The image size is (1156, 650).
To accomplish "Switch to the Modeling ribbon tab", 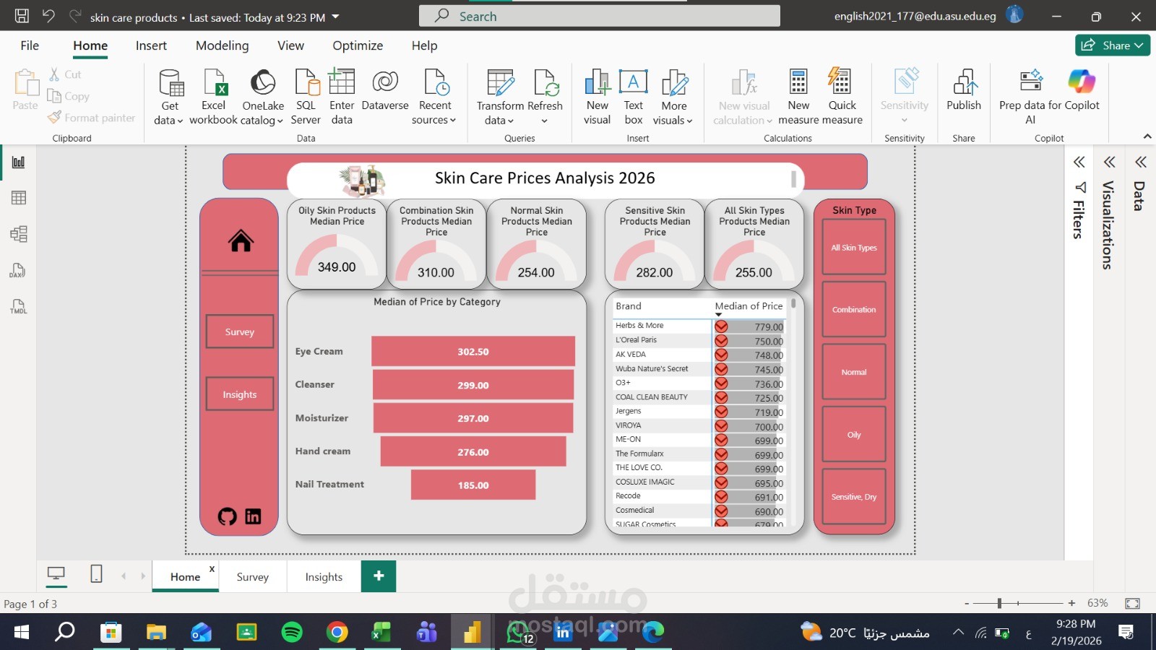I will [x=222, y=45].
